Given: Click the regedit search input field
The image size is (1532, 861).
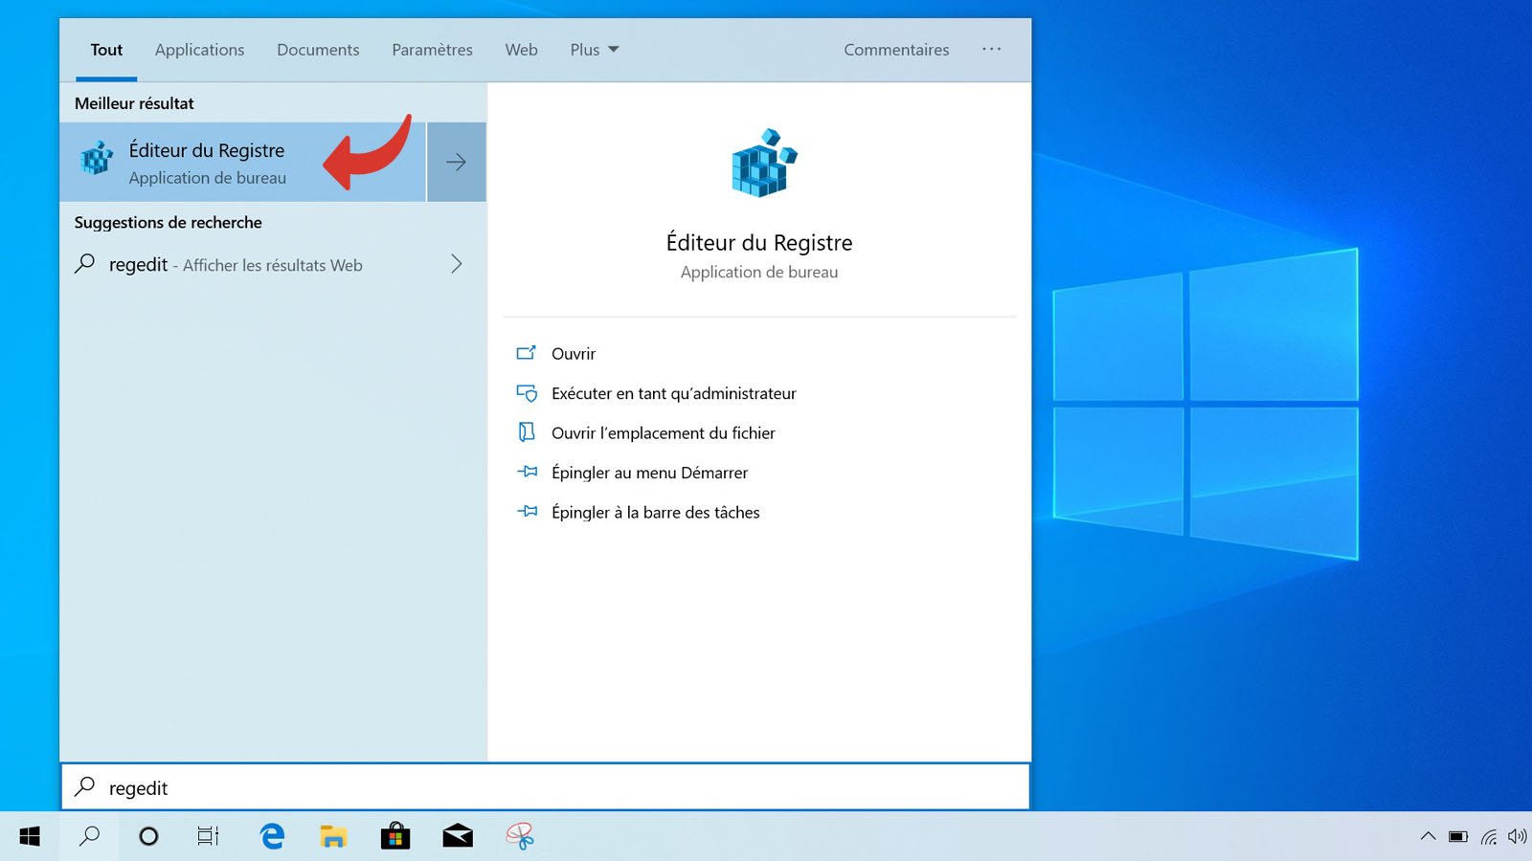Looking at the screenshot, I should [545, 787].
